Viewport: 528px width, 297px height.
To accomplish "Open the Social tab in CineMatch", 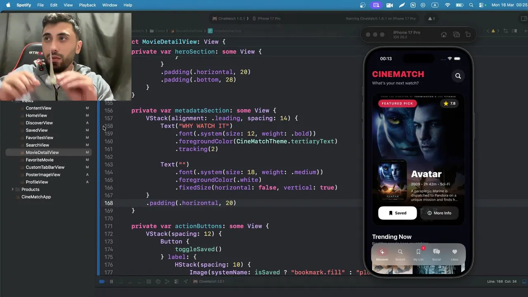I will tap(436, 255).
